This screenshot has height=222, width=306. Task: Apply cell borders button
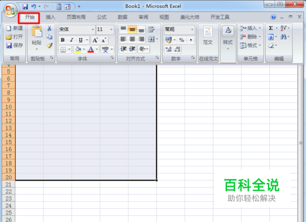[63, 50]
